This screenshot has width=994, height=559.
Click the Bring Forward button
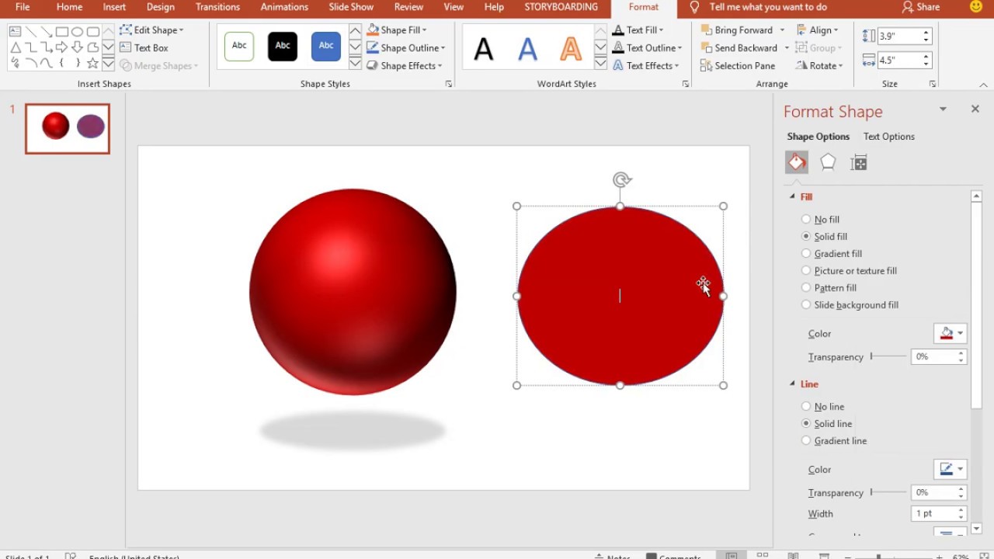click(737, 30)
